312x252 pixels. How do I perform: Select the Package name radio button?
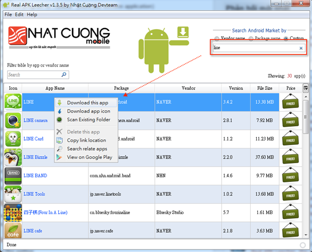251,38
